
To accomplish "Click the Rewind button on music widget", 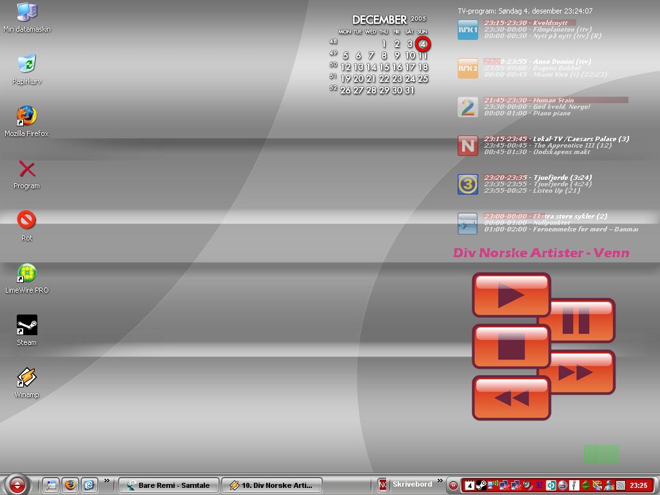I will coord(511,398).
